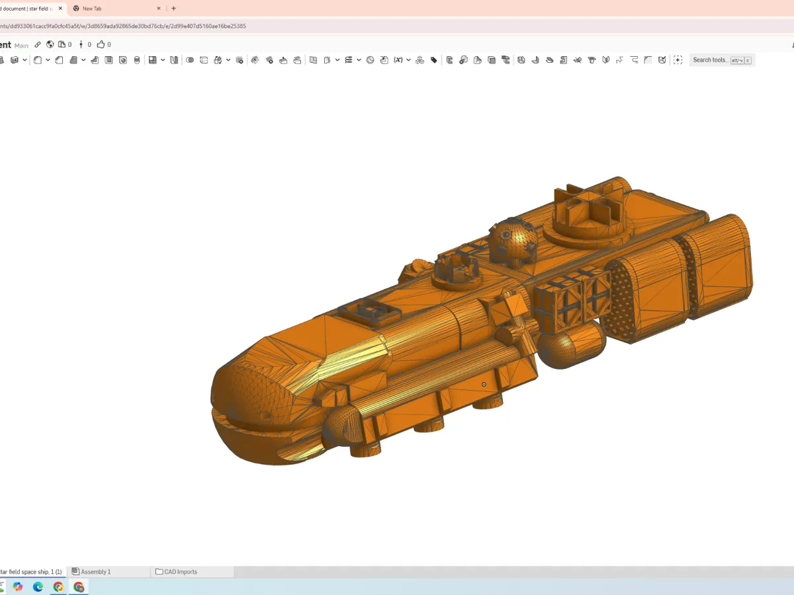Create a new Sketch from the toolbar
794x595 pixels.
(3, 59)
